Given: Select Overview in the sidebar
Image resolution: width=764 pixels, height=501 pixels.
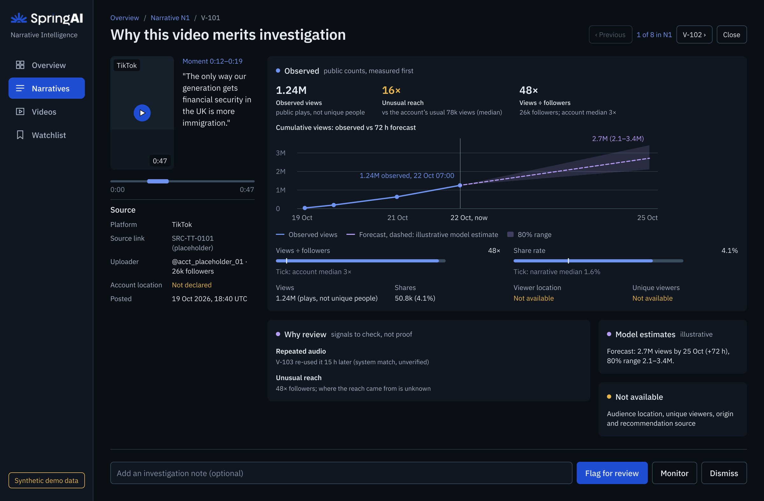Looking at the screenshot, I should point(46,65).
